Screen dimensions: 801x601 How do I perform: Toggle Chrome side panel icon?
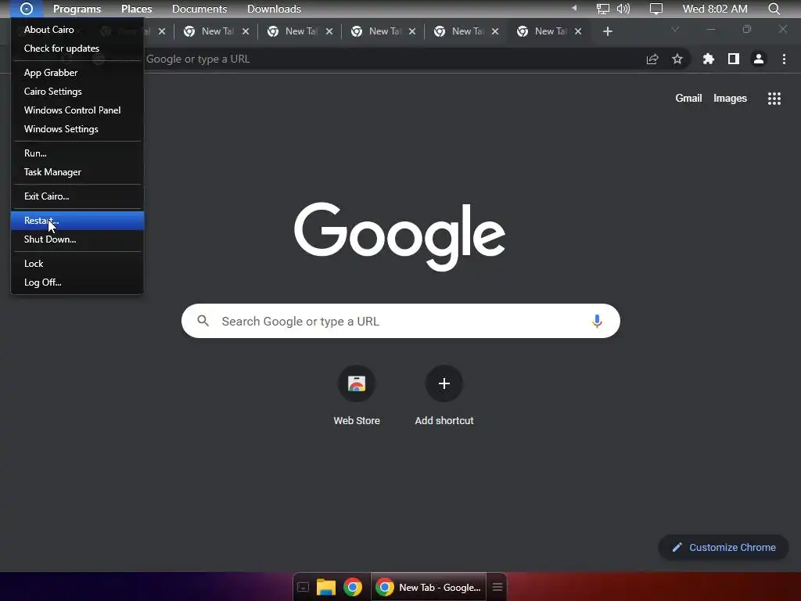tap(734, 59)
